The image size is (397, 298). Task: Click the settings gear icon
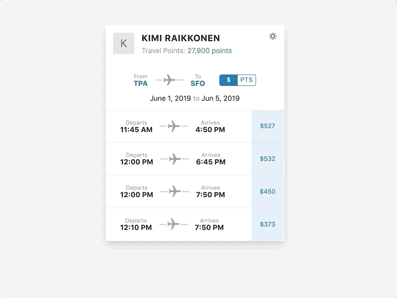(272, 36)
